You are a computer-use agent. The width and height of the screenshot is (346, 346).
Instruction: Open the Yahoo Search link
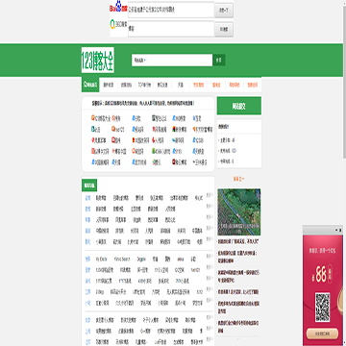(x=122, y=259)
